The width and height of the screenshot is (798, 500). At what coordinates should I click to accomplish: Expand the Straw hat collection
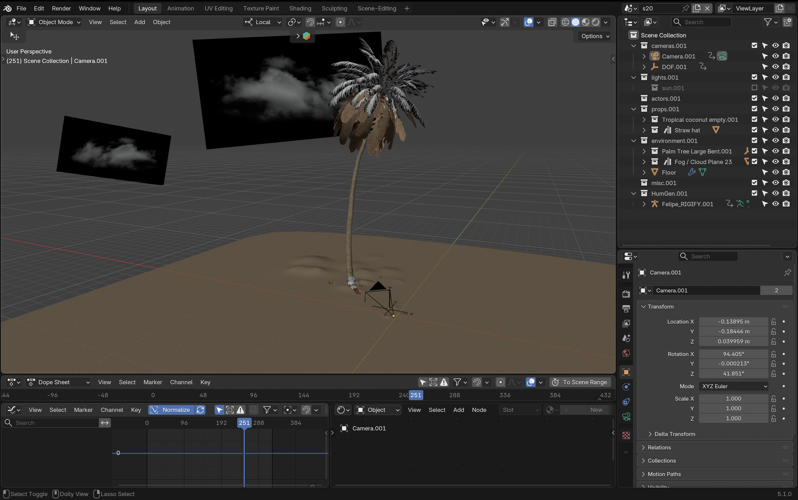(x=644, y=130)
